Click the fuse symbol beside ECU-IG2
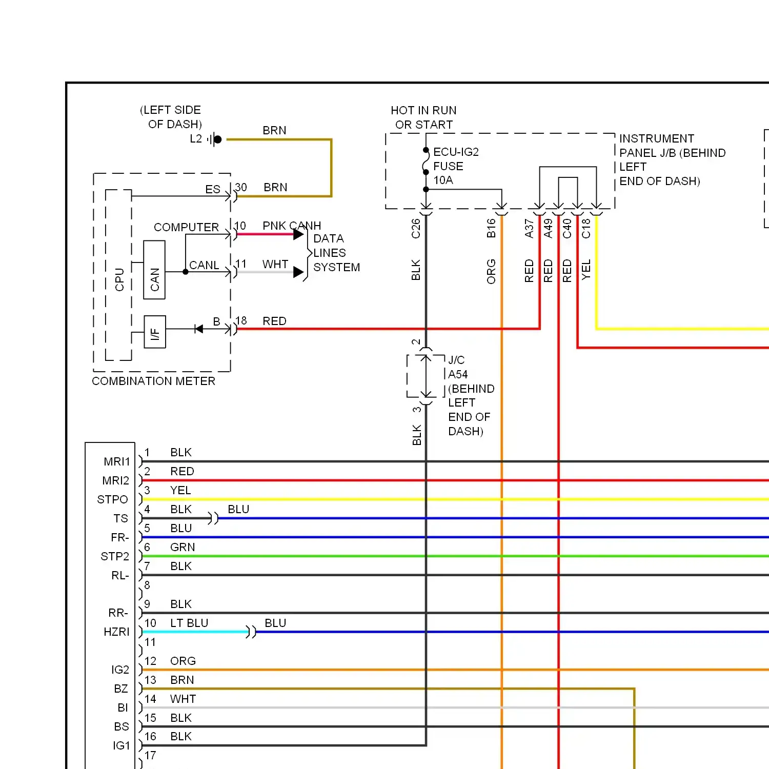Screen dimensions: 769x769 coord(426,161)
